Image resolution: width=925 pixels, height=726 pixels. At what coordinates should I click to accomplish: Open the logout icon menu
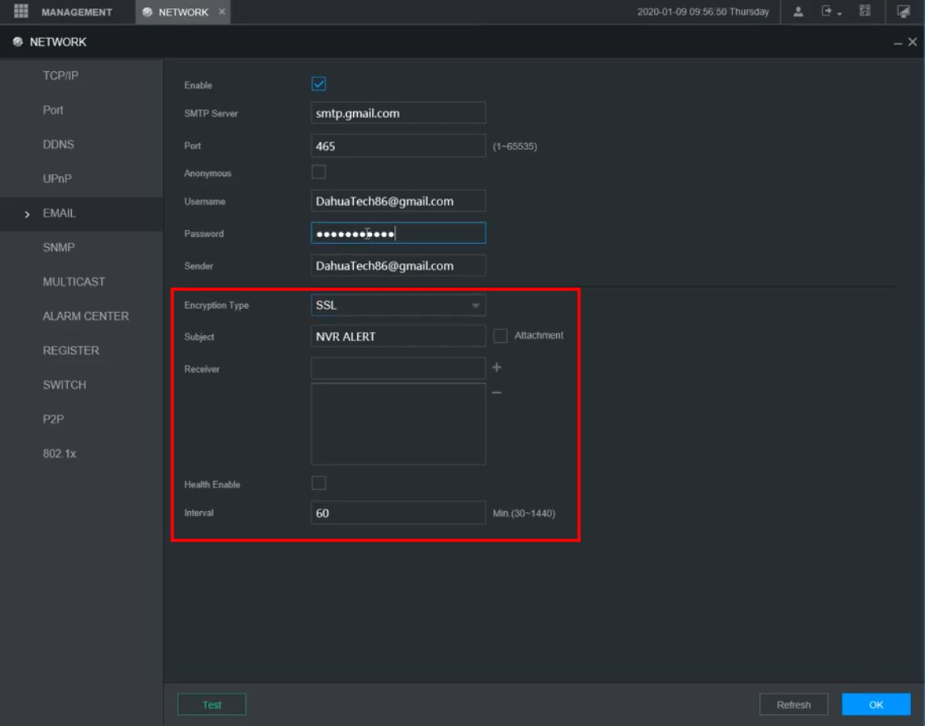click(x=829, y=12)
